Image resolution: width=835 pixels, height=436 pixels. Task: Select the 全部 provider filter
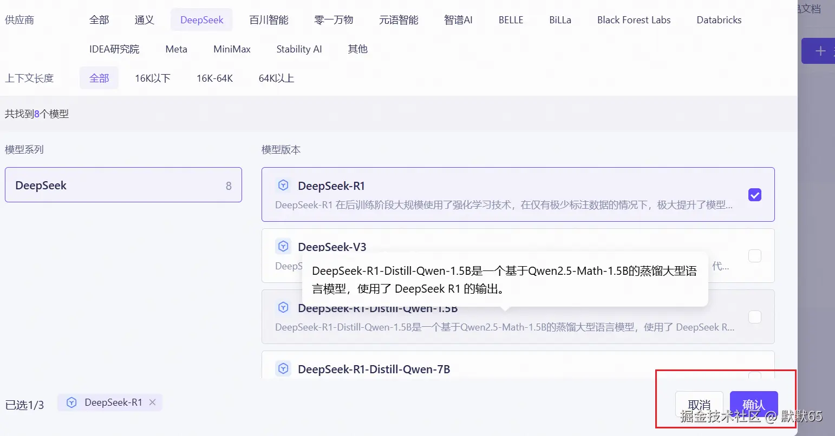pos(99,20)
